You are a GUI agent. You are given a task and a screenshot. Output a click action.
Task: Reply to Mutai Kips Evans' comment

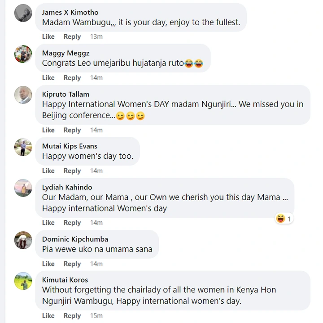click(72, 171)
